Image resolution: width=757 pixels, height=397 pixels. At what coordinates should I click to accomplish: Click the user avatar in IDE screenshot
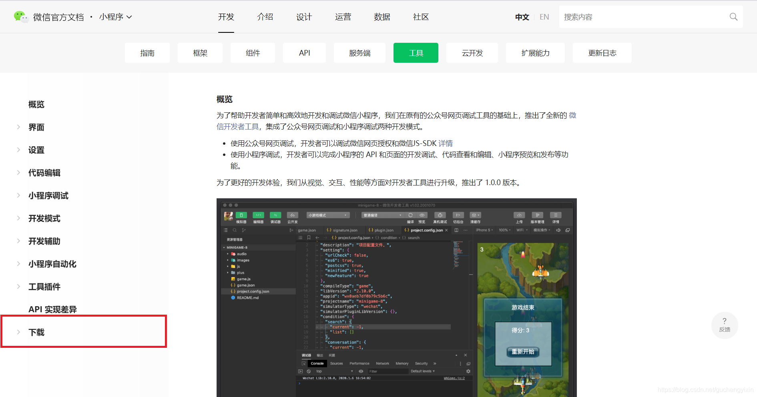229,216
